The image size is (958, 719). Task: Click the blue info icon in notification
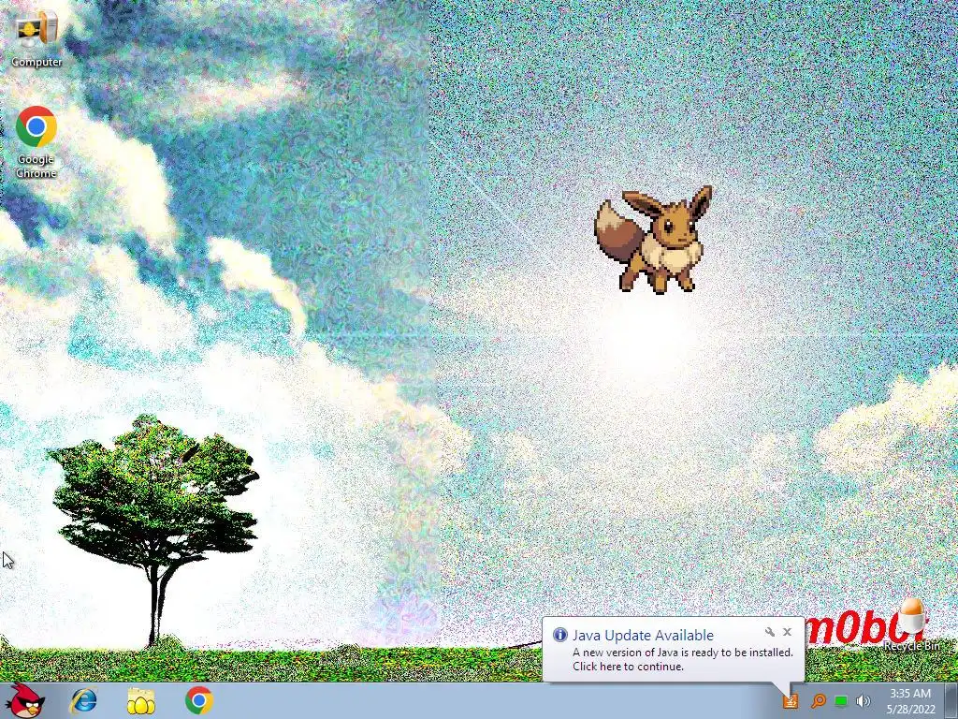click(559, 635)
